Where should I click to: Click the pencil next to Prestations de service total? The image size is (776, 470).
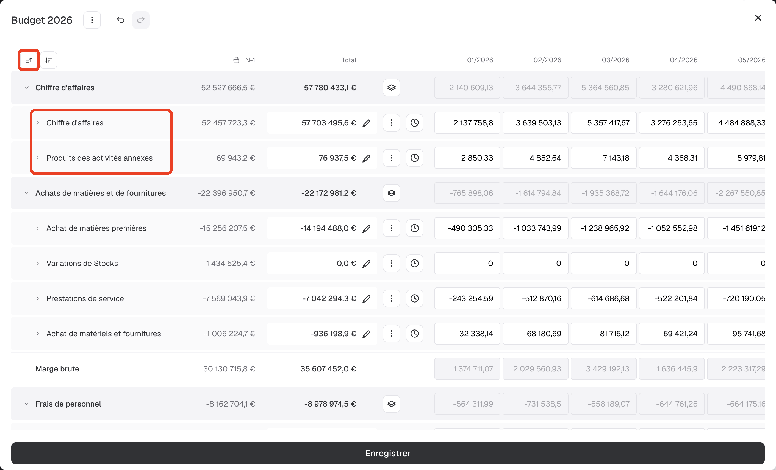366,298
